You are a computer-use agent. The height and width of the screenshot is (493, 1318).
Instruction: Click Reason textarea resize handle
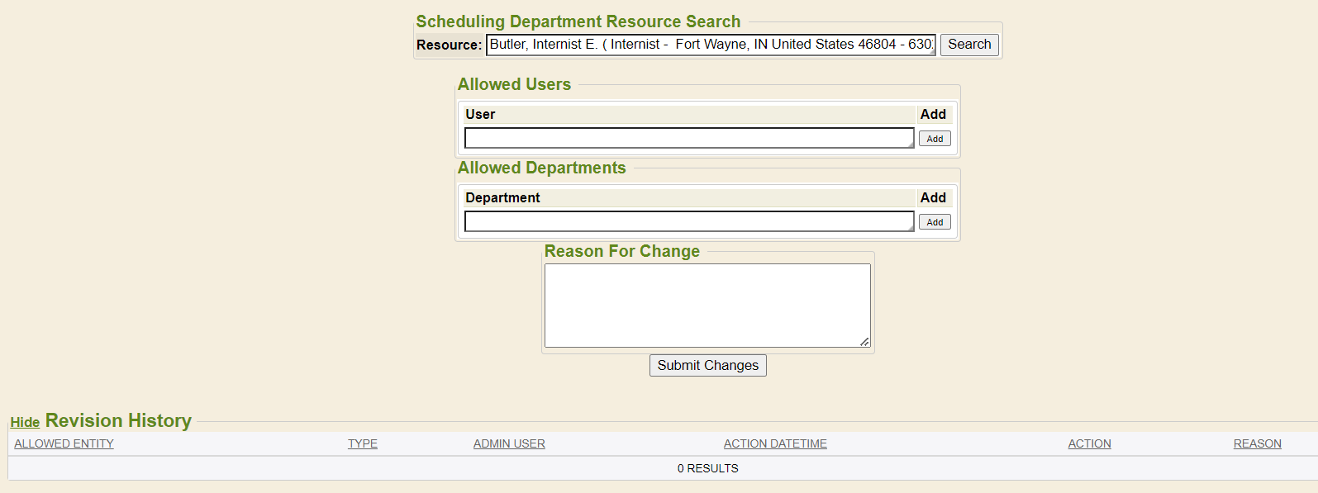tap(864, 342)
